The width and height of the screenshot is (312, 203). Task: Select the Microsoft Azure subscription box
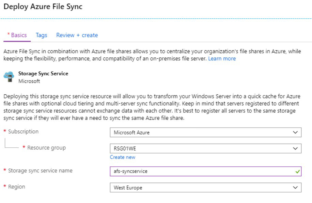[205, 132]
